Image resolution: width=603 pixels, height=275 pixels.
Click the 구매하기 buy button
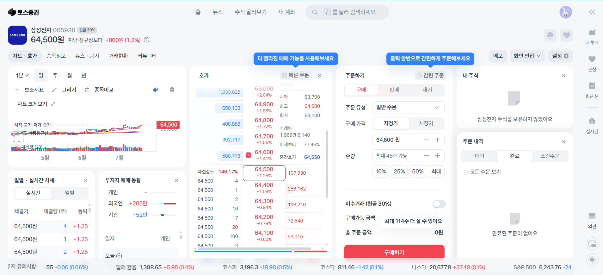point(394,252)
